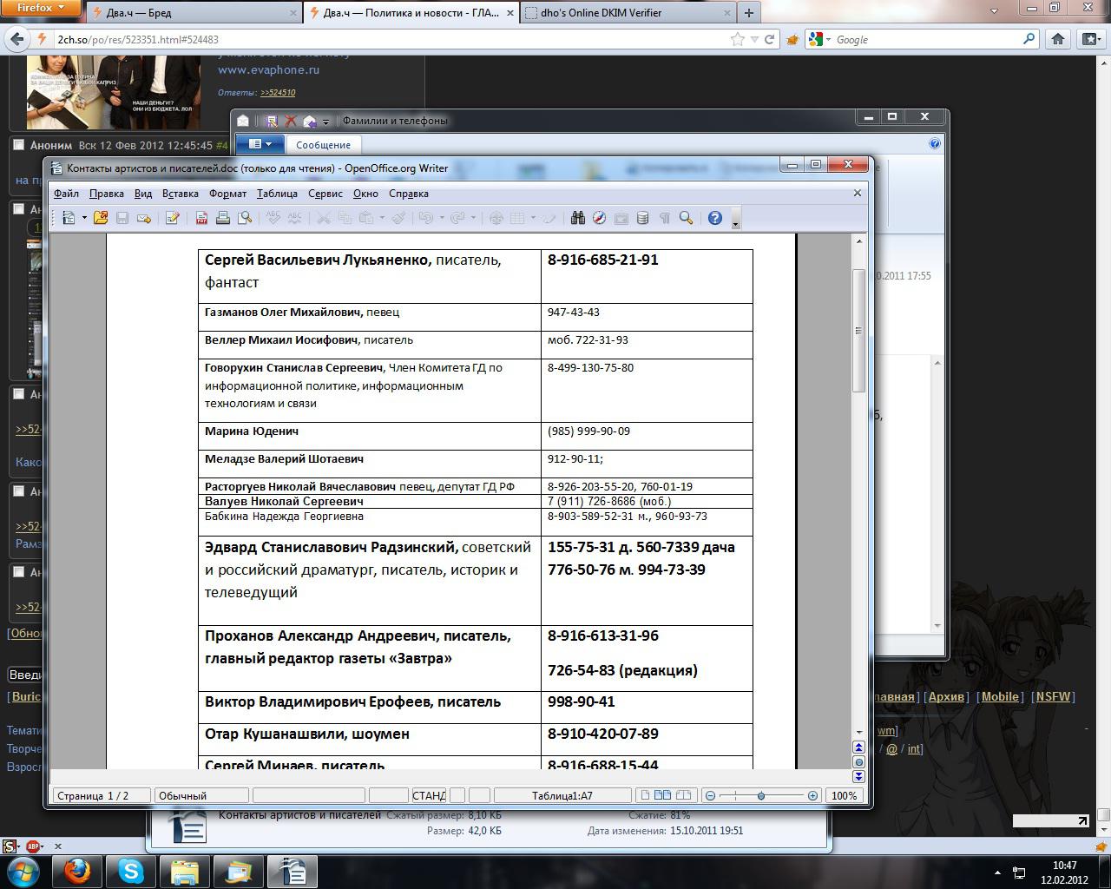Open the Data Sources cylinder icon

click(x=642, y=218)
